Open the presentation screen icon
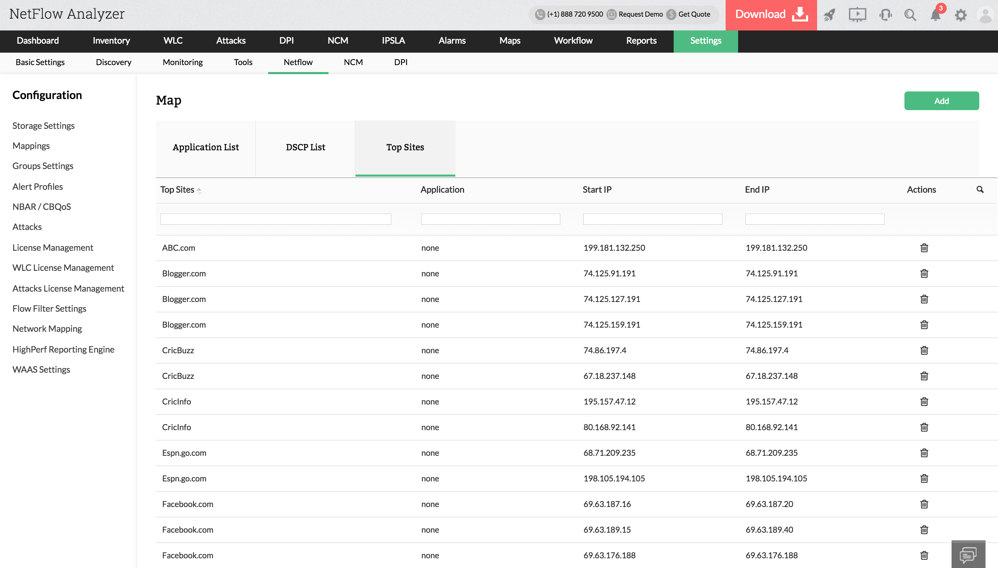998x568 pixels. (857, 15)
